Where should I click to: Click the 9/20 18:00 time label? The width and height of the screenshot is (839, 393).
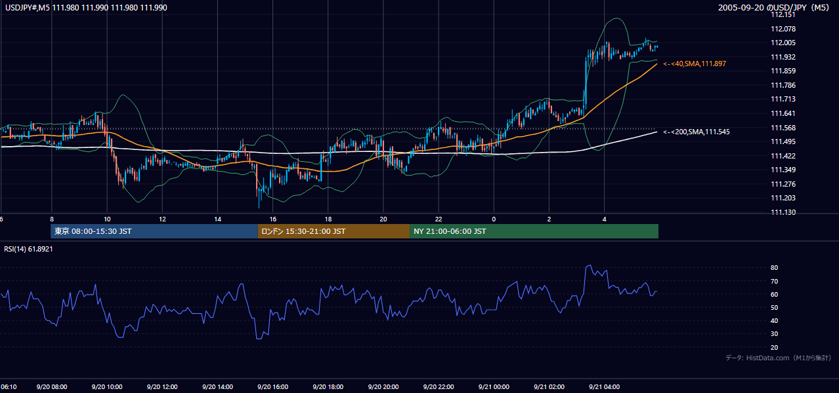coord(328,387)
